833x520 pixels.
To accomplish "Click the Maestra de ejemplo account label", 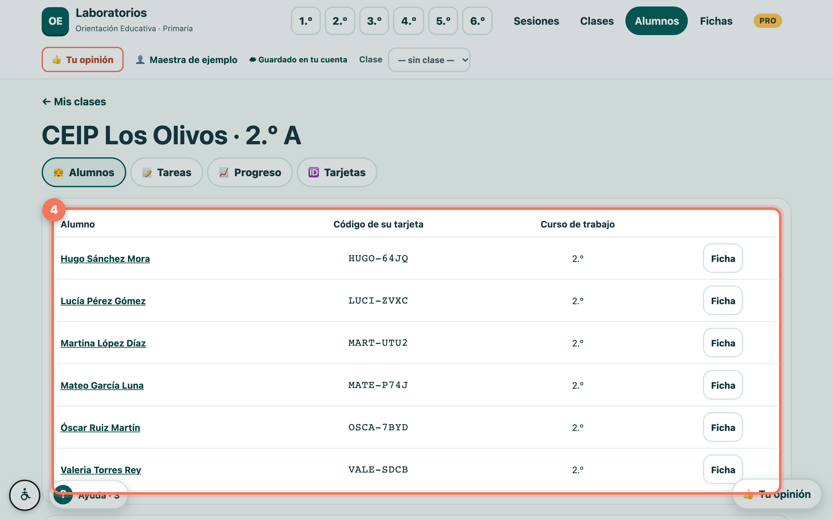I will (x=193, y=60).
